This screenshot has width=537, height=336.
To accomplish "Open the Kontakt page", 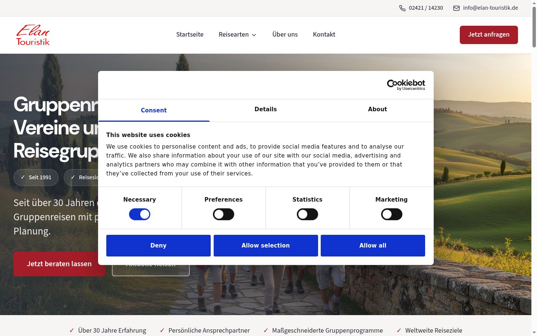I will pos(324,34).
